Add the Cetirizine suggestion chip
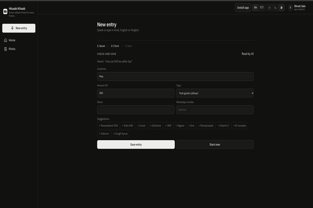The image size is (313, 208). pyautogui.click(x=155, y=125)
